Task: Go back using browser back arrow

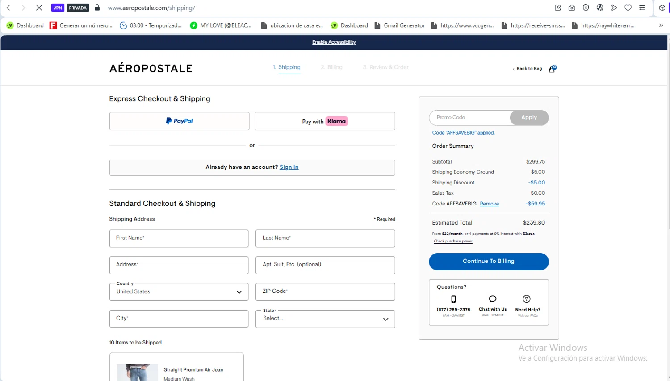Action: point(8,8)
